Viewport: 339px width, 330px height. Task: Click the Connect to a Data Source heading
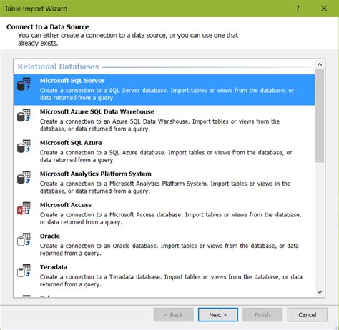coord(48,27)
